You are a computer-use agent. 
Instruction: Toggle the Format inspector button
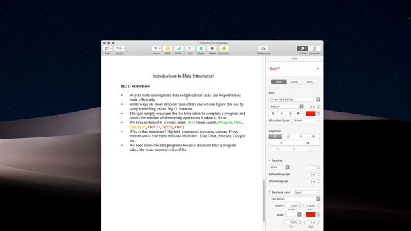[302, 49]
